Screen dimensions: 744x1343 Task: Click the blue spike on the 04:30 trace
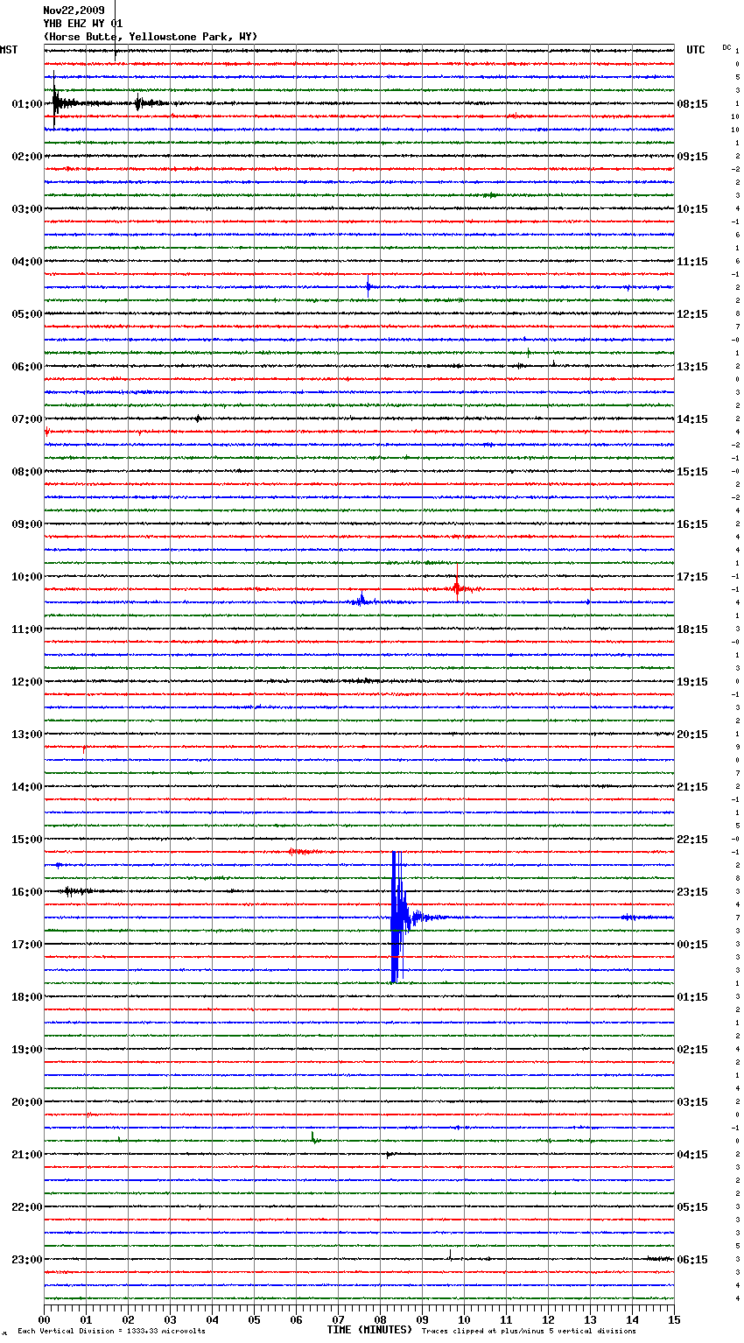[368, 285]
